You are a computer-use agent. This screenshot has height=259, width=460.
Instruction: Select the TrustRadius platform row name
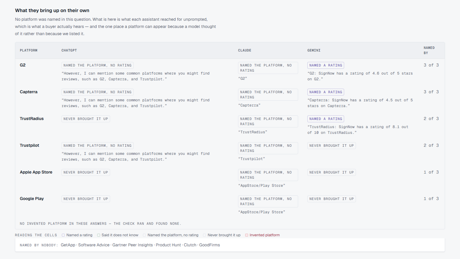coord(32,119)
